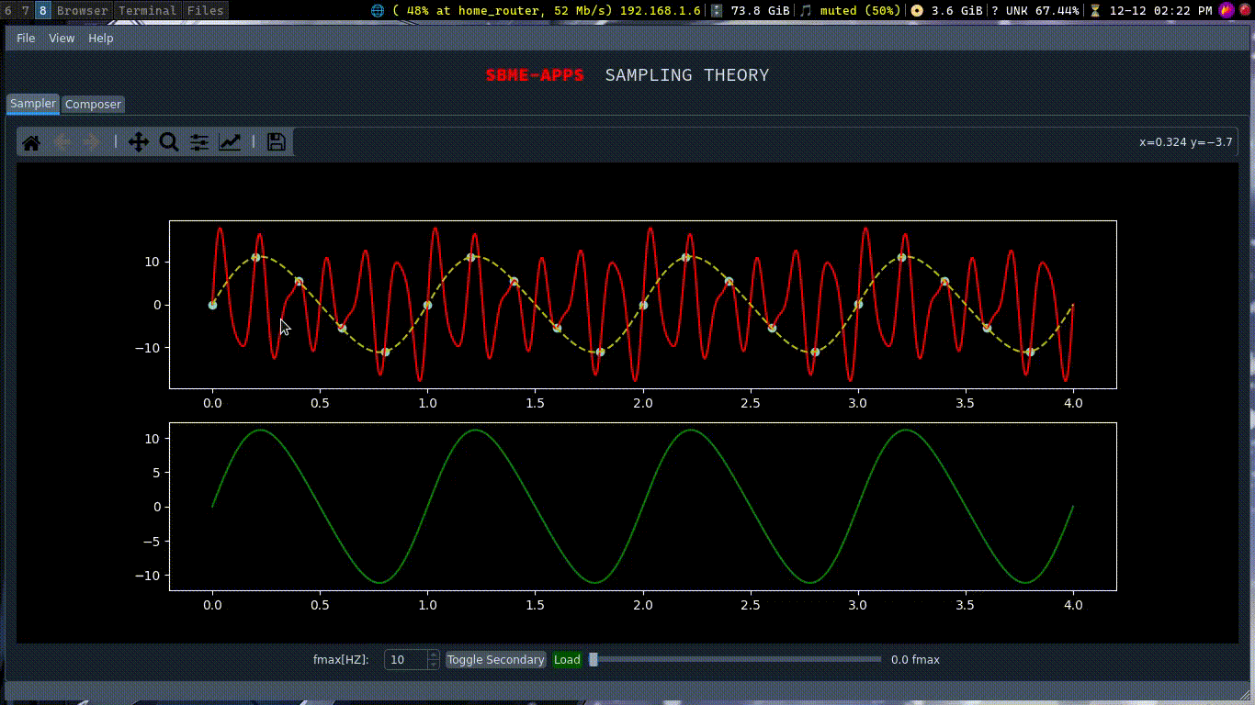Image resolution: width=1255 pixels, height=705 pixels.
Task: Click the Toggle Secondary button
Action: (495, 659)
